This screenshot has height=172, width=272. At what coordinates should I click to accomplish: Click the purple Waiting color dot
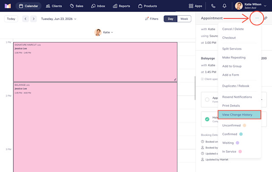point(238,143)
